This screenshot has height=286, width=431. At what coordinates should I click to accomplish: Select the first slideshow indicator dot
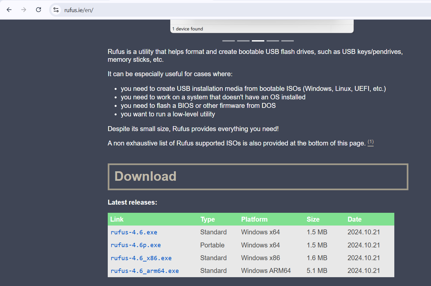(228, 41)
